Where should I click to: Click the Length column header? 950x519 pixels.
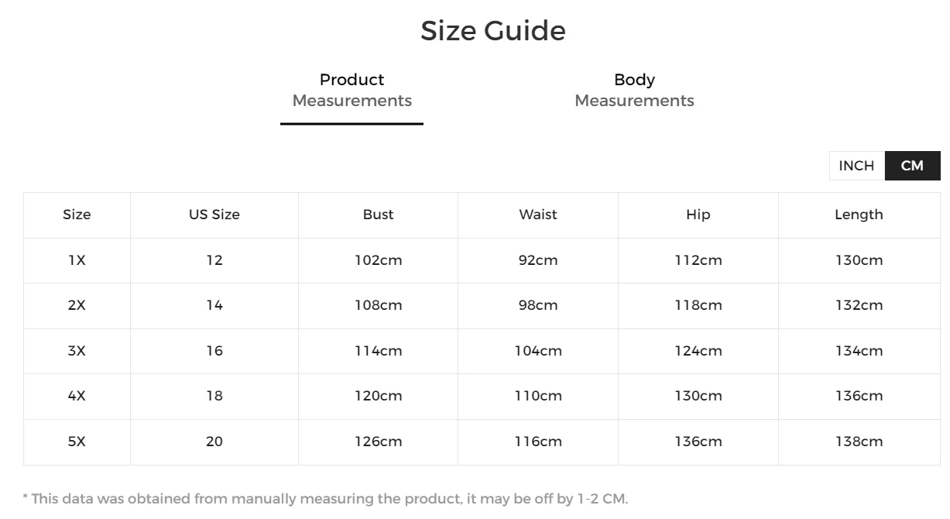859,215
